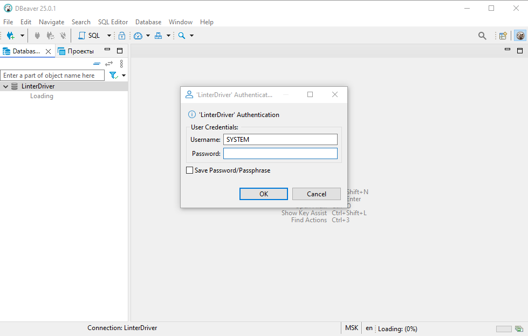
Task: Click the MSK timezone indicator
Action: click(351, 328)
